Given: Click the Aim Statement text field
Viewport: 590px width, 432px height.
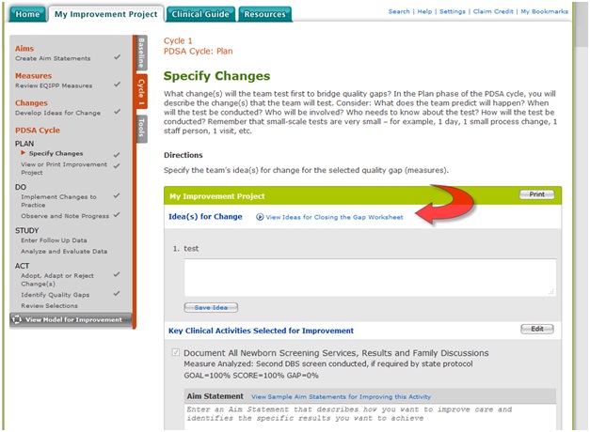Looking at the screenshot, I should 370,417.
